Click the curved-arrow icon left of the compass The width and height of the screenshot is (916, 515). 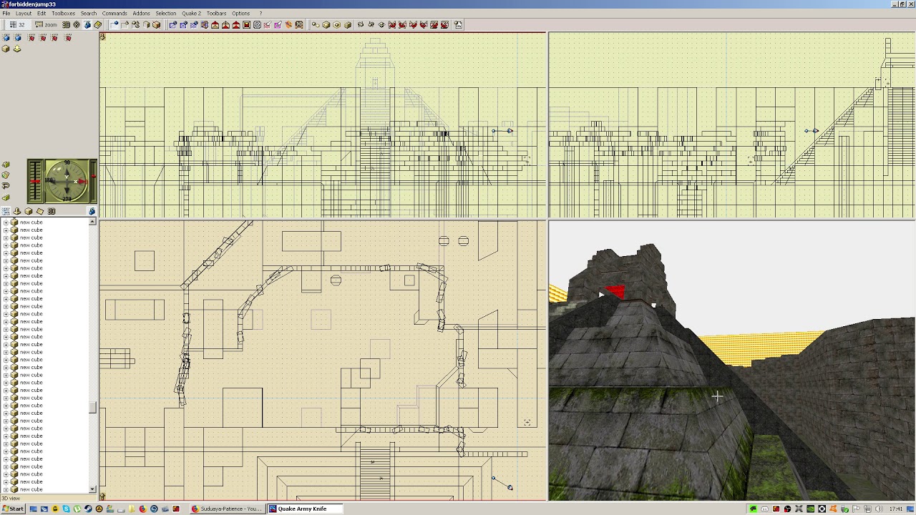tap(6, 186)
